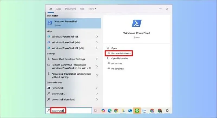Click the Allow local PowerShell scripts icon
This screenshot has width=217, height=118.
pos(49,74)
